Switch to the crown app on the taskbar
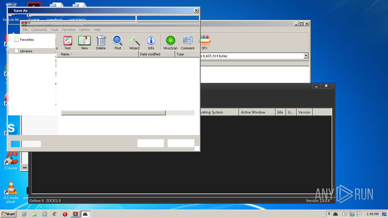 85,214
